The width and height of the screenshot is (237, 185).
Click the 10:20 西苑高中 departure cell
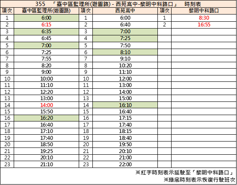125,66
